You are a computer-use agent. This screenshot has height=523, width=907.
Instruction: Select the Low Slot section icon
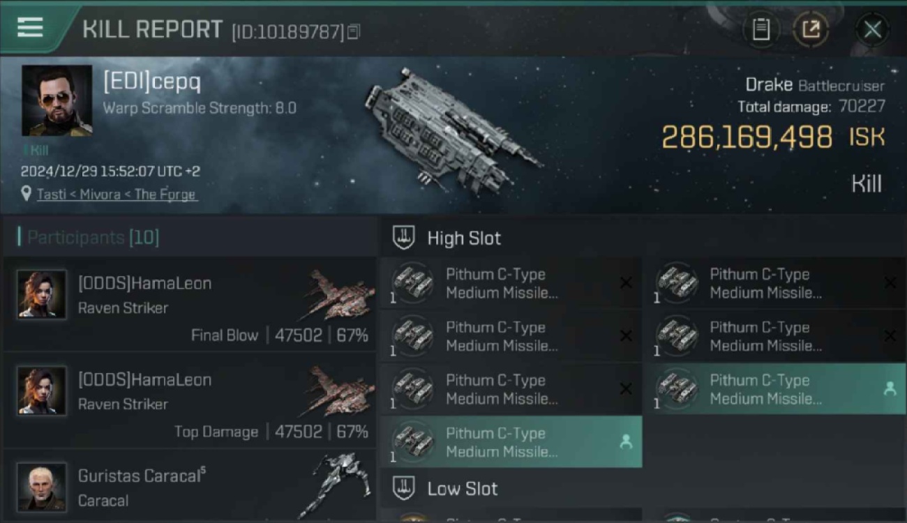click(403, 488)
